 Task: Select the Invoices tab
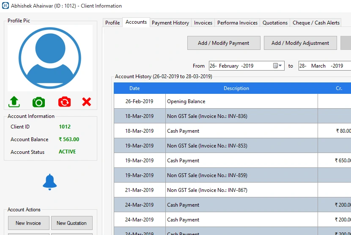[203, 23]
